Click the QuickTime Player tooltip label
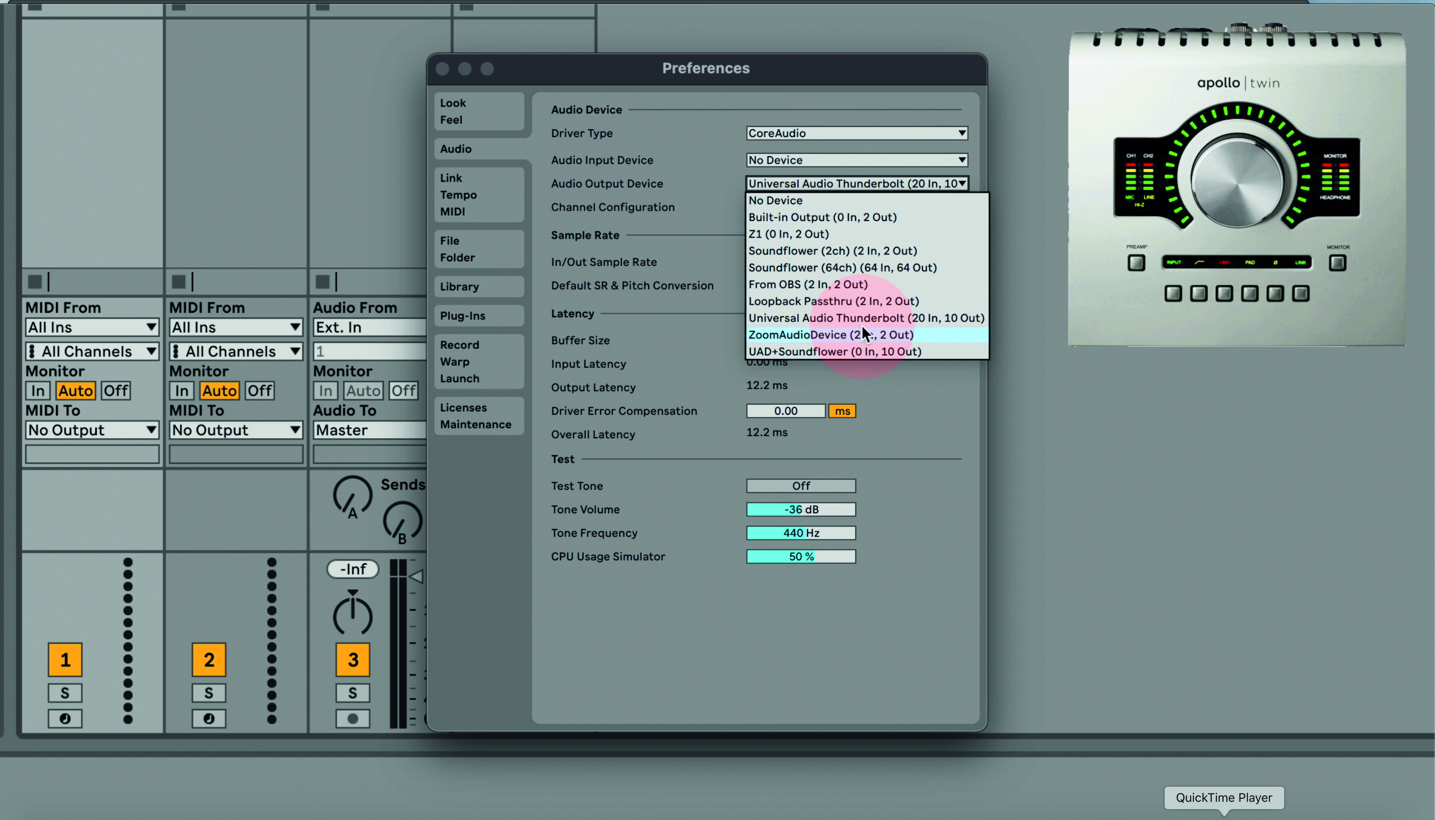The width and height of the screenshot is (1435, 820). click(x=1224, y=798)
